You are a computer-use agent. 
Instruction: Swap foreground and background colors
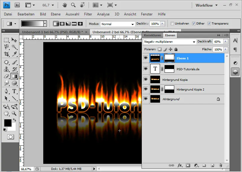point(15,120)
